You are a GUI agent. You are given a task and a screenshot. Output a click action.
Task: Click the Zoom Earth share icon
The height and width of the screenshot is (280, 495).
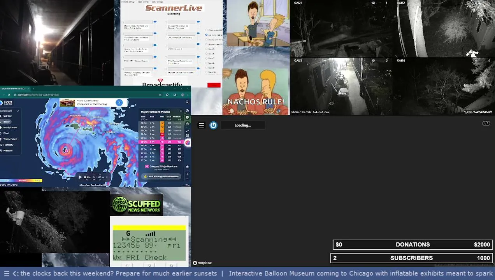[187, 124]
